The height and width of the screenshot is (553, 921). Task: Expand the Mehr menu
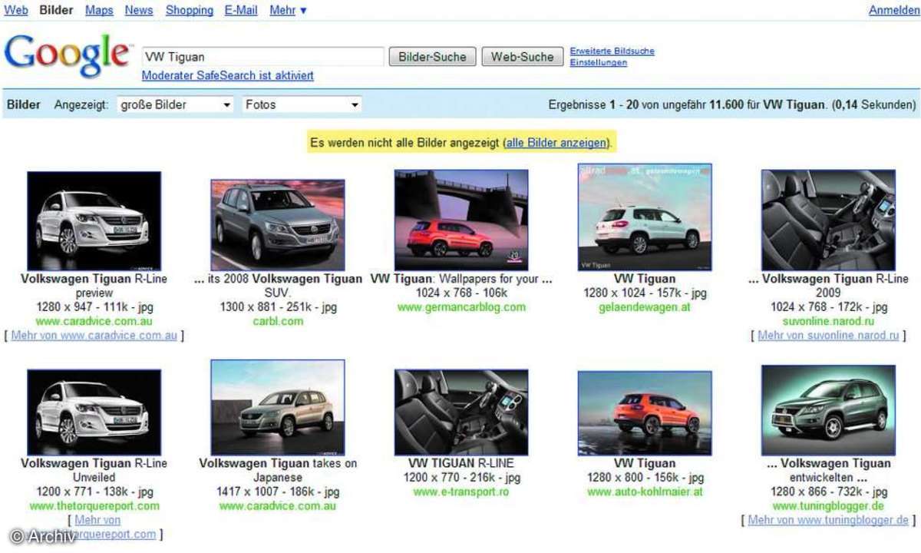(x=288, y=10)
